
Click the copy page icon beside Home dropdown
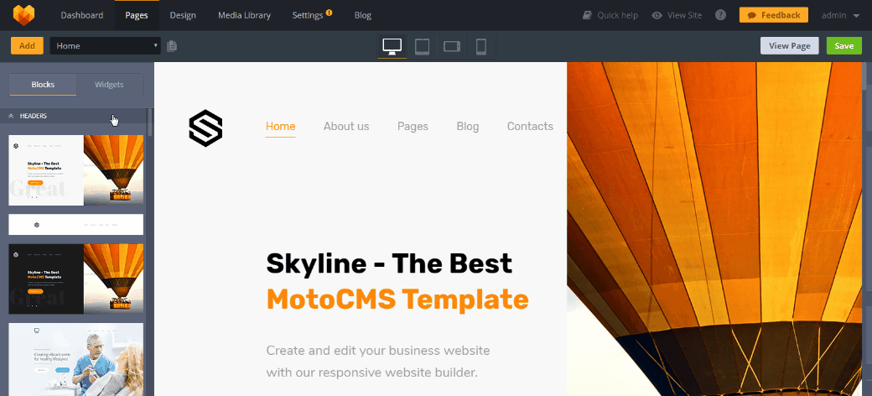pyautogui.click(x=172, y=46)
